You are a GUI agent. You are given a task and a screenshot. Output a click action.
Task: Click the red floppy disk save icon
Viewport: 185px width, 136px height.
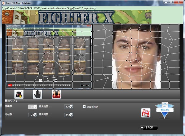146,113
